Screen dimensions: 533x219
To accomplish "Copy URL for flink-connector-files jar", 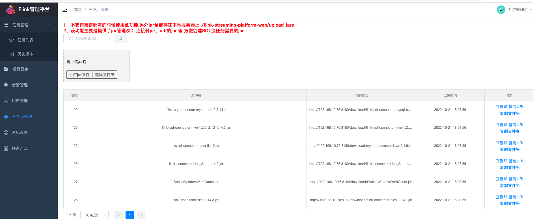I will click(517, 197).
